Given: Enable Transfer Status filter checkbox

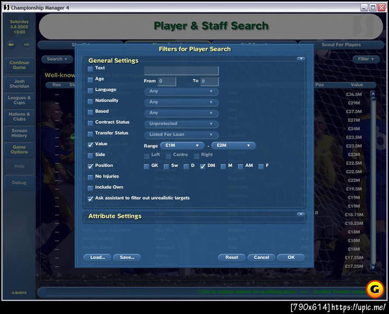Looking at the screenshot, I should pyautogui.click(x=90, y=134).
